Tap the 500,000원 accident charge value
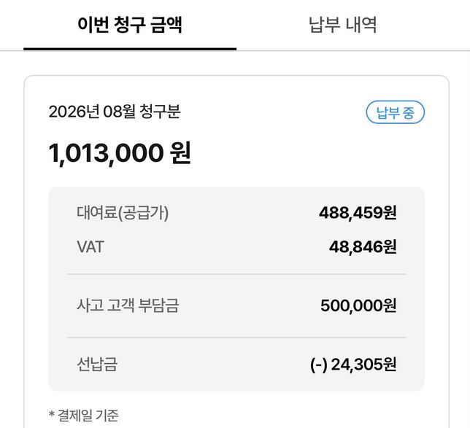 (358, 306)
